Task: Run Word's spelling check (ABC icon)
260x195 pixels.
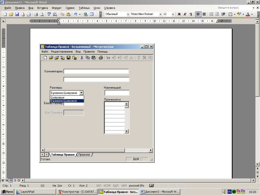Action: click(49, 14)
